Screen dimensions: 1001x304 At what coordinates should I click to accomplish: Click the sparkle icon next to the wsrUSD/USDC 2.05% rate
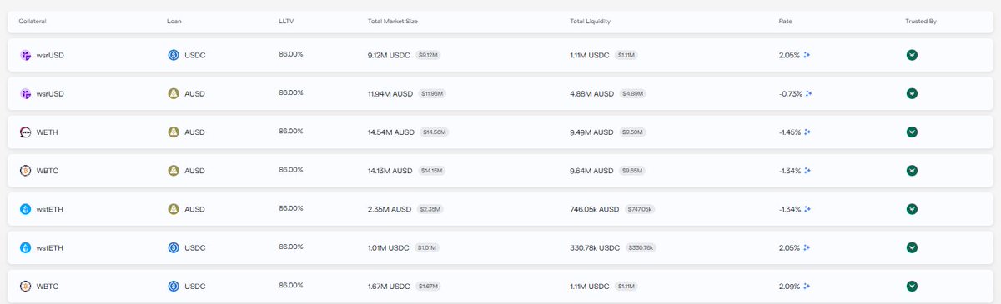point(807,55)
